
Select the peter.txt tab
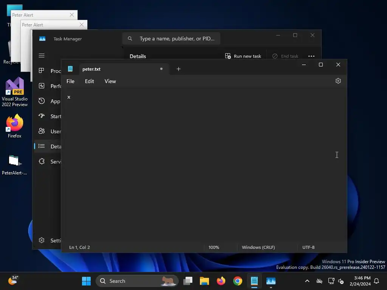click(124, 69)
